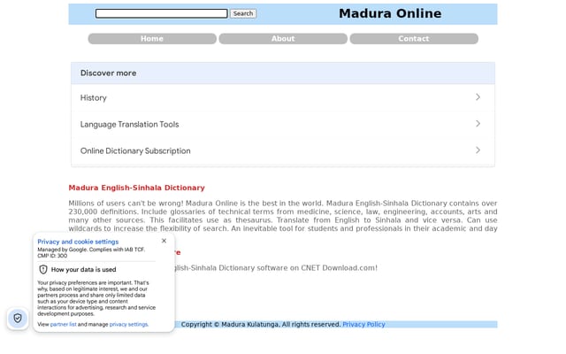566x354 pixels.
Task: Click the How your data is used heading
Action: [84, 269]
